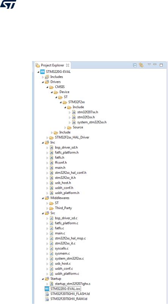Click the C file icon of syscalls.c
This screenshot has width=168, height=304.
tap(51, 248)
